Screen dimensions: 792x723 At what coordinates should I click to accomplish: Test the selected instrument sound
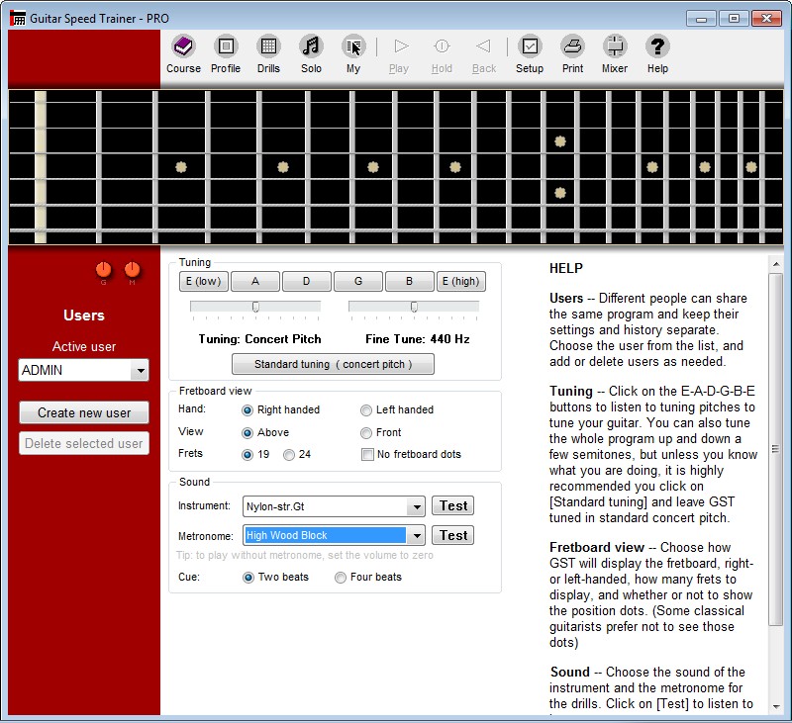tap(453, 506)
